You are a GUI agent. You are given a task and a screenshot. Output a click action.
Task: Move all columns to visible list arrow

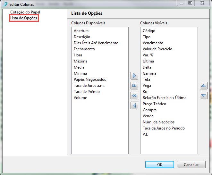134,86
